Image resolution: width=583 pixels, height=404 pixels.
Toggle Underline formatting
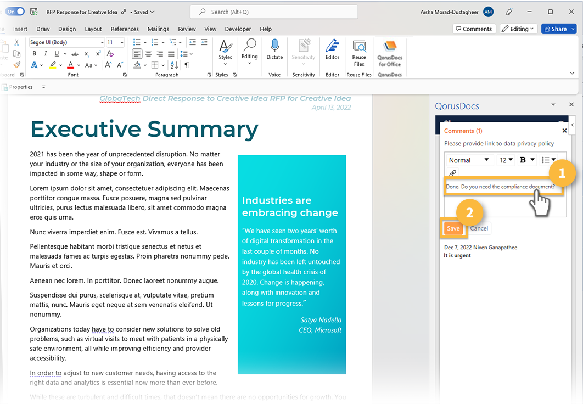tap(57, 54)
